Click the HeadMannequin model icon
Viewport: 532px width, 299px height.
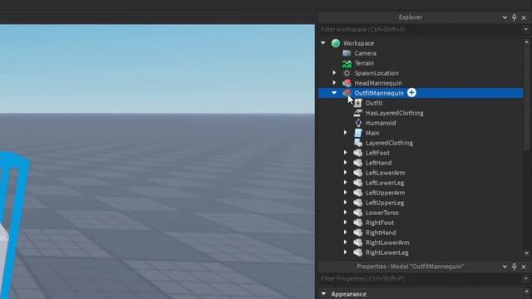347,83
